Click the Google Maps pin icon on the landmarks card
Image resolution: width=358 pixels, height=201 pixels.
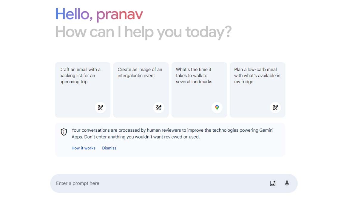click(217, 107)
